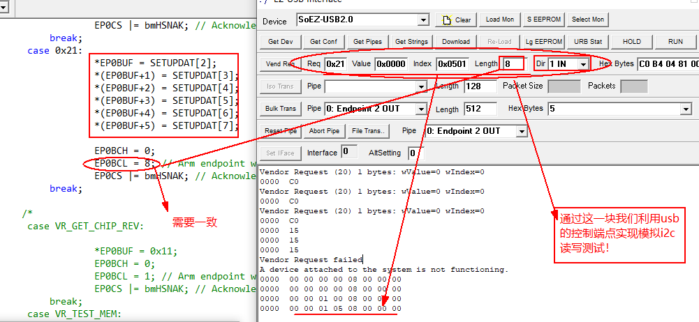Click the Load Mon button
This screenshot has width=699, height=322.
pyautogui.click(x=499, y=20)
